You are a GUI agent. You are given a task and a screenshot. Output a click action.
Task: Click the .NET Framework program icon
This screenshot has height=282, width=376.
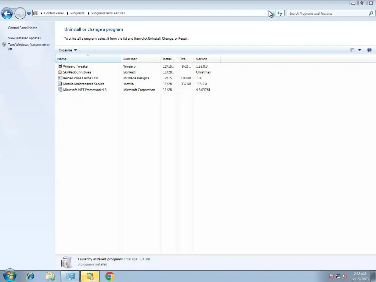(60, 90)
